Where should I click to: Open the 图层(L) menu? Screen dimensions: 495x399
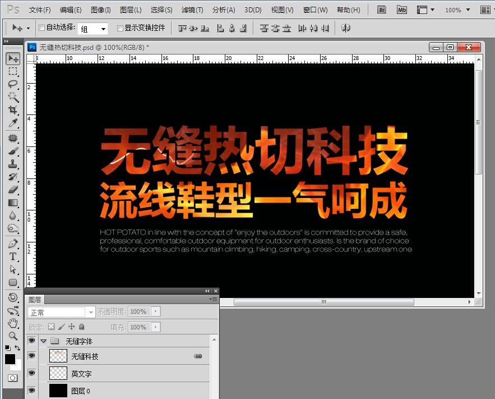tap(131, 10)
